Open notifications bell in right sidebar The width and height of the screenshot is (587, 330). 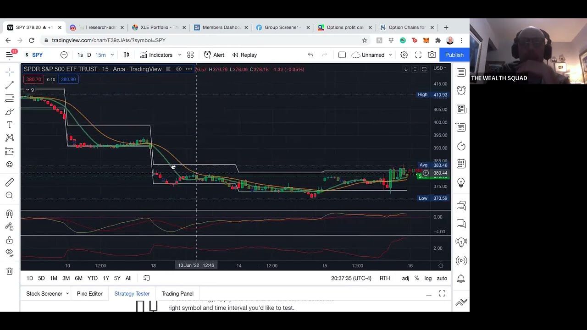[461, 279]
